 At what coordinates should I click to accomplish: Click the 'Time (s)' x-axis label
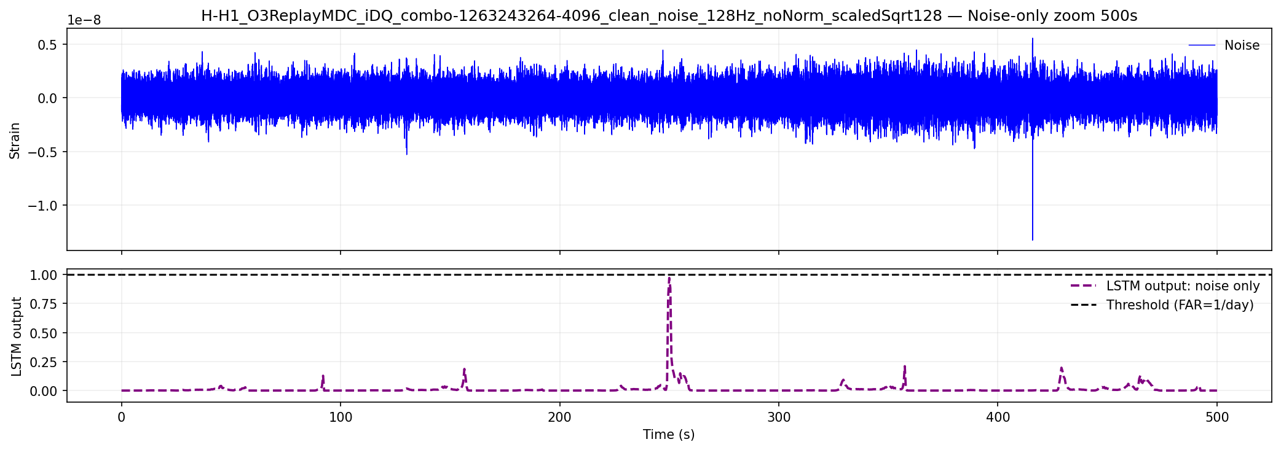pyautogui.click(x=669, y=435)
